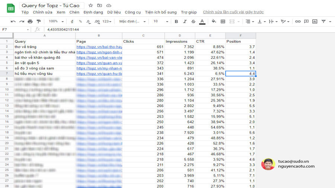
Task: Click the Redo icon in toolbar
Action: tap(22, 21)
